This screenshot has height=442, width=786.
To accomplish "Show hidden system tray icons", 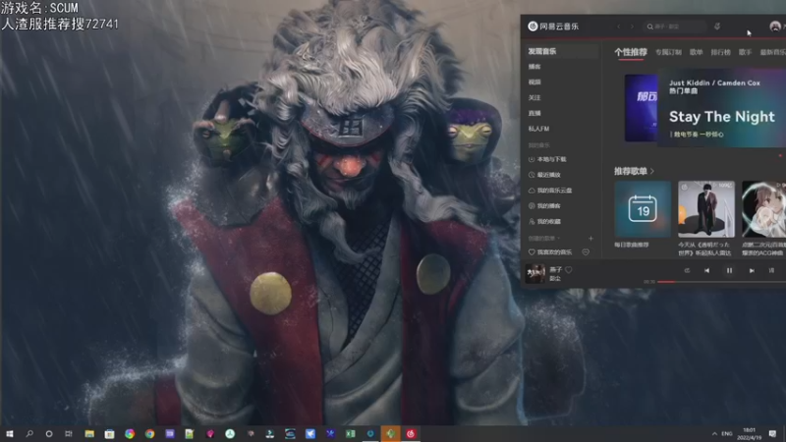I will [x=714, y=433].
